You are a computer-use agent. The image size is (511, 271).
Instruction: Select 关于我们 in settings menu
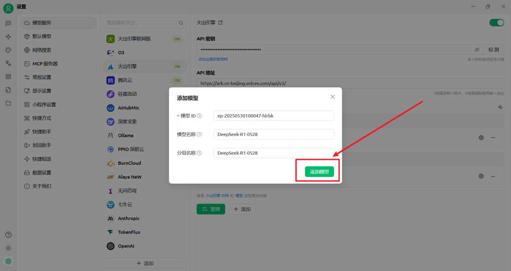coord(58,186)
